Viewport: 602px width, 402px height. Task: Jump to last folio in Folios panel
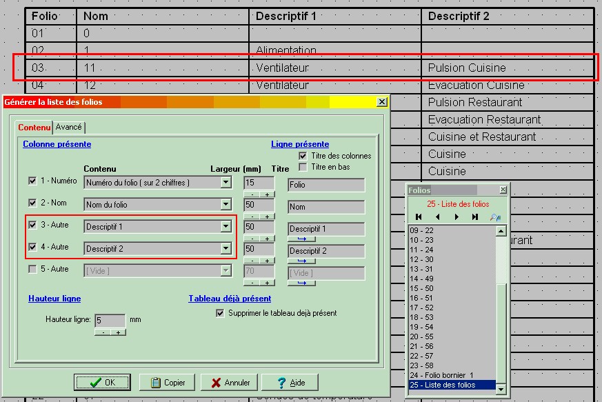[475, 217]
